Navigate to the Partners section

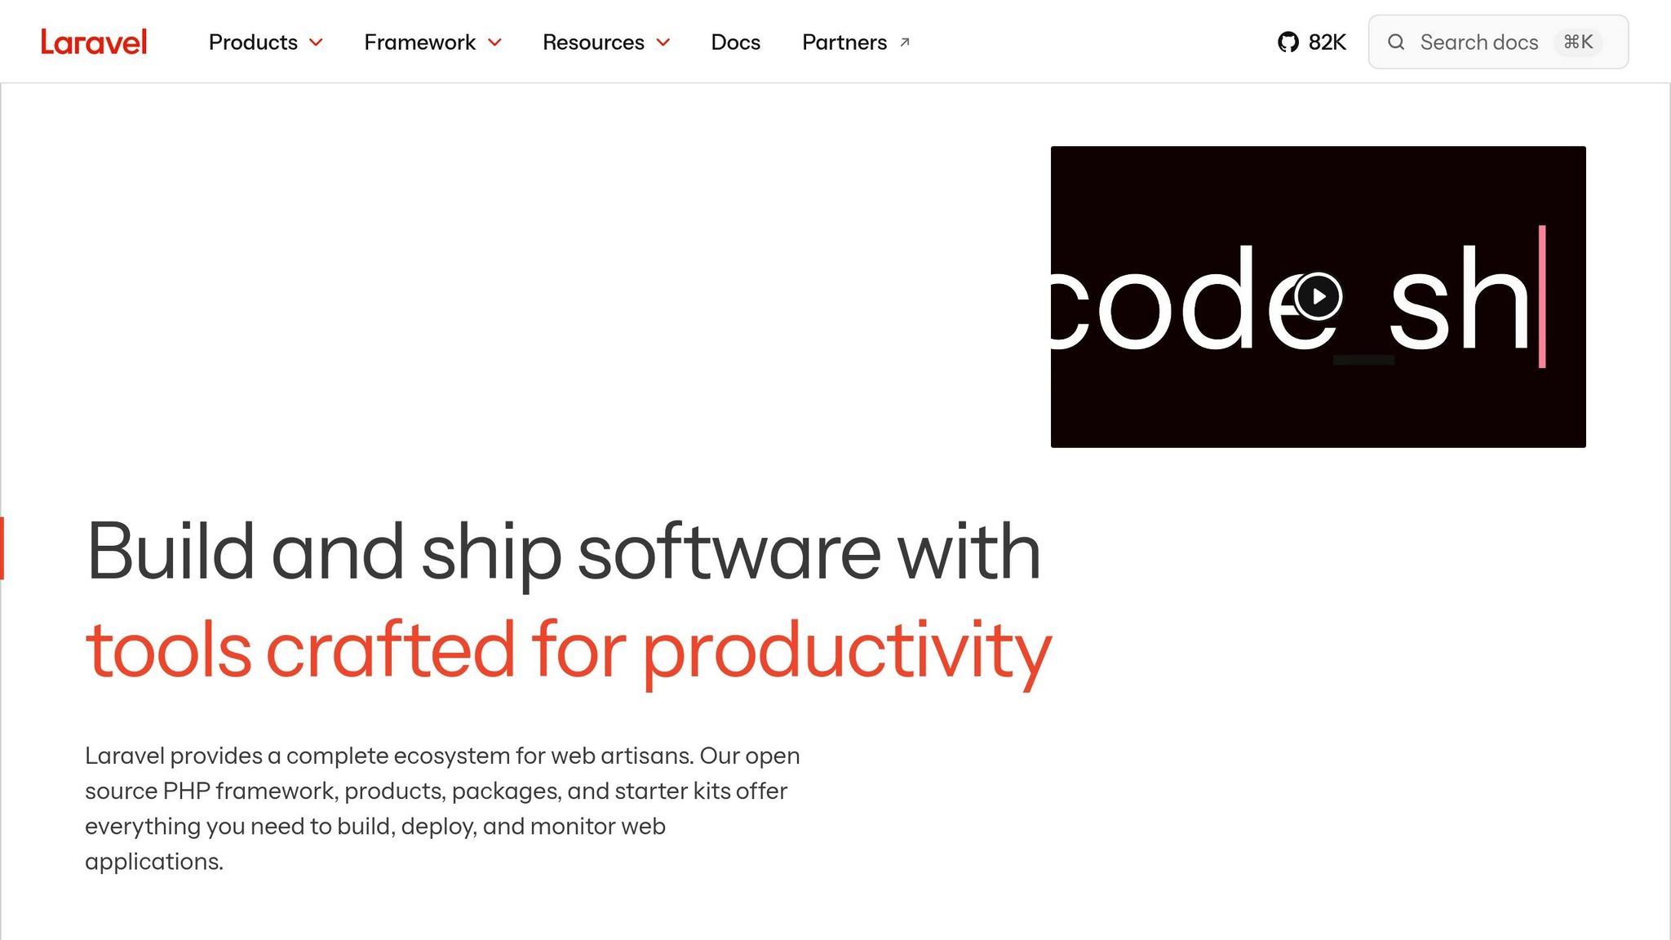[x=844, y=42]
